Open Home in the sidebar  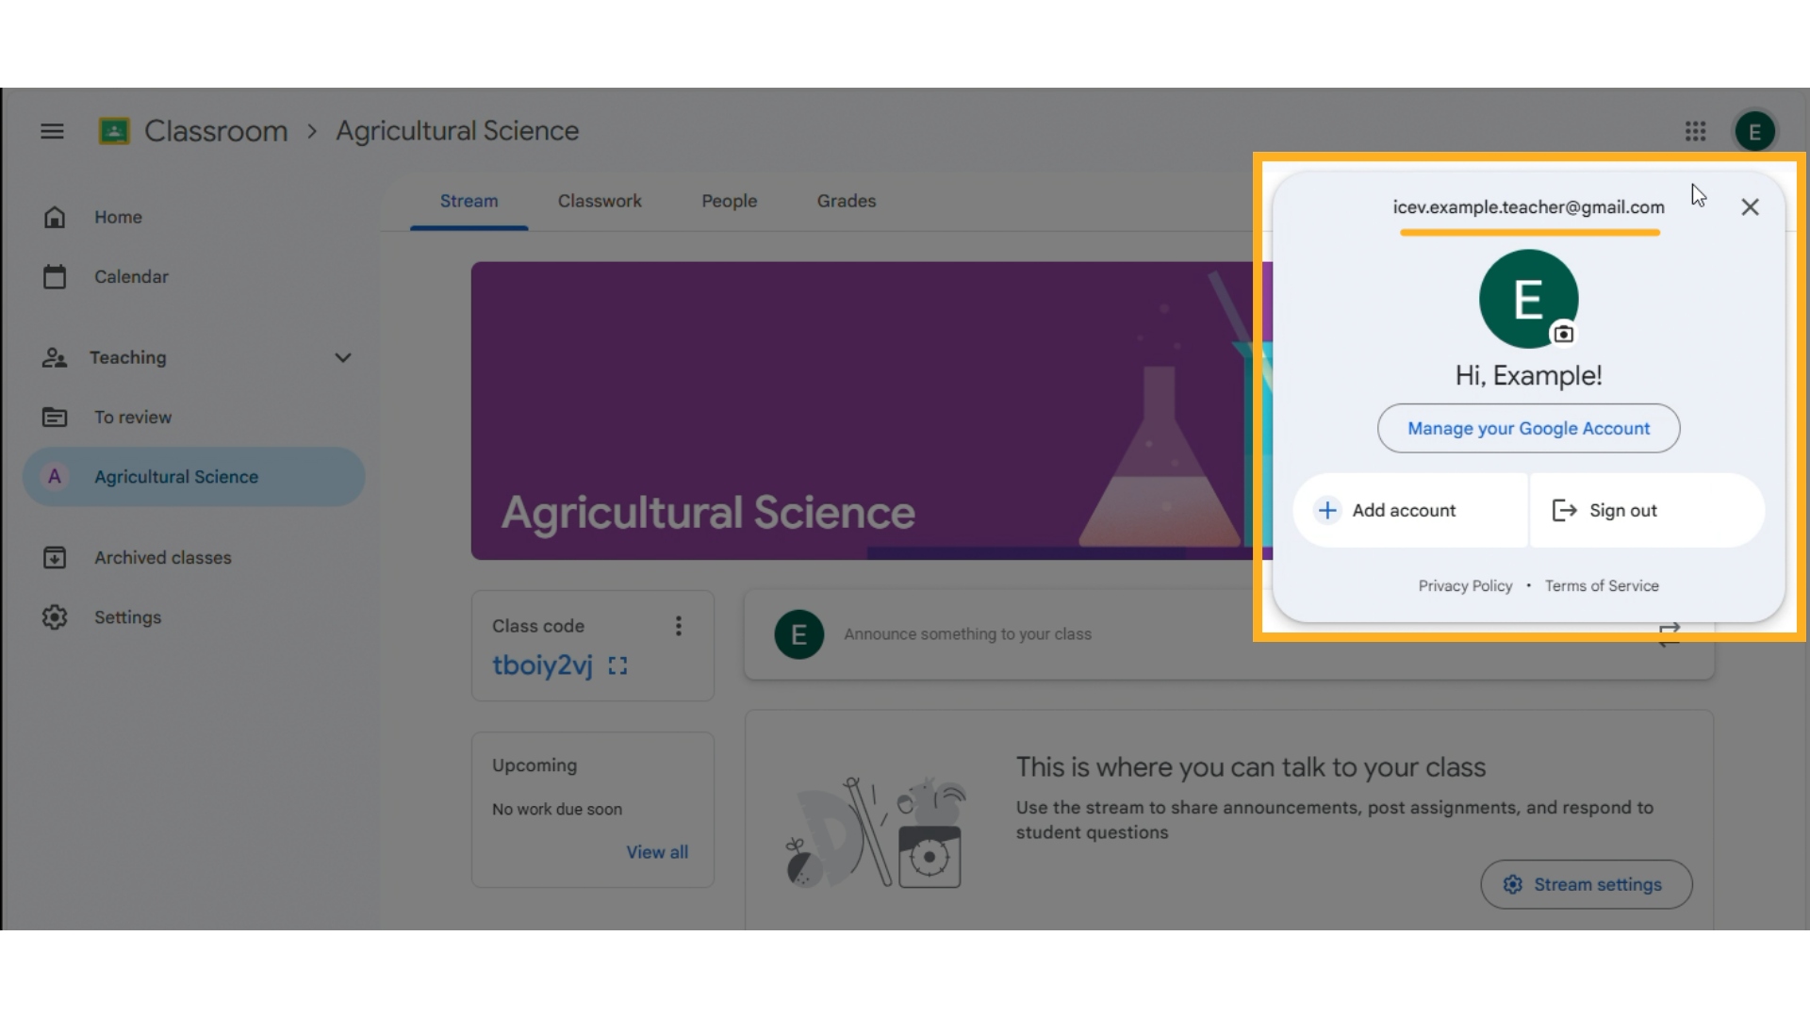tap(193, 217)
